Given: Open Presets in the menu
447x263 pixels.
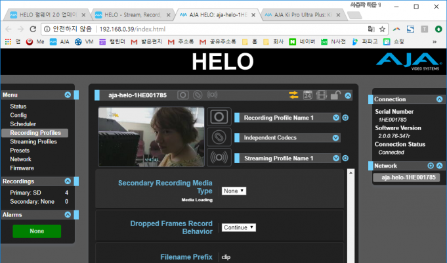Looking at the screenshot, I should click(x=20, y=151).
